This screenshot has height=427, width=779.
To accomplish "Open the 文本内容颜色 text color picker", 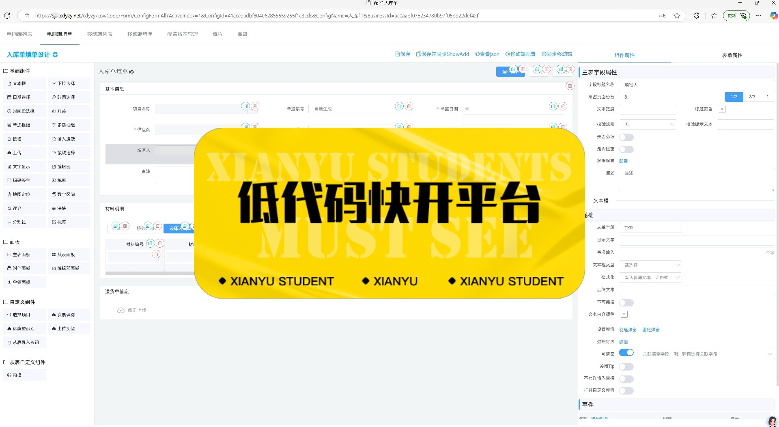I will tap(624, 315).
